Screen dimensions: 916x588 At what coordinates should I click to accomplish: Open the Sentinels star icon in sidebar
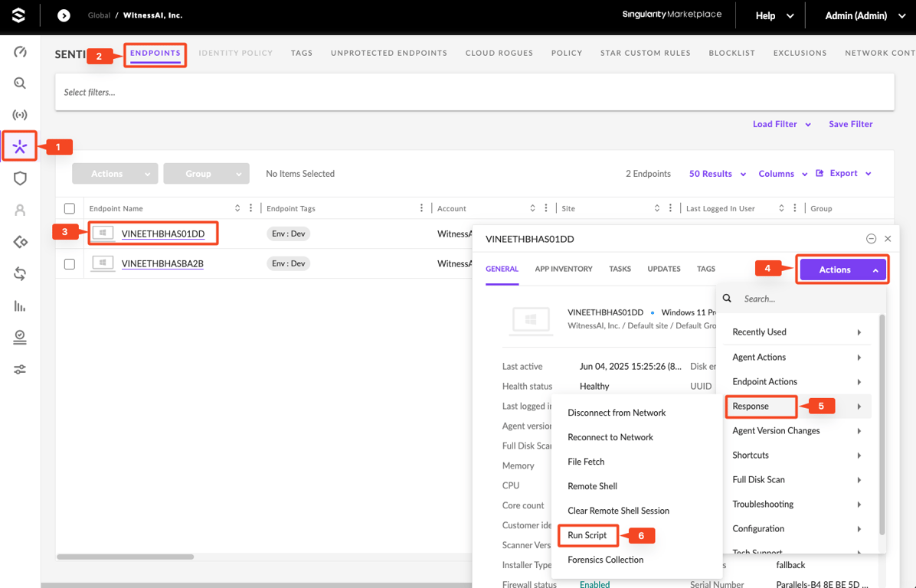pos(20,147)
